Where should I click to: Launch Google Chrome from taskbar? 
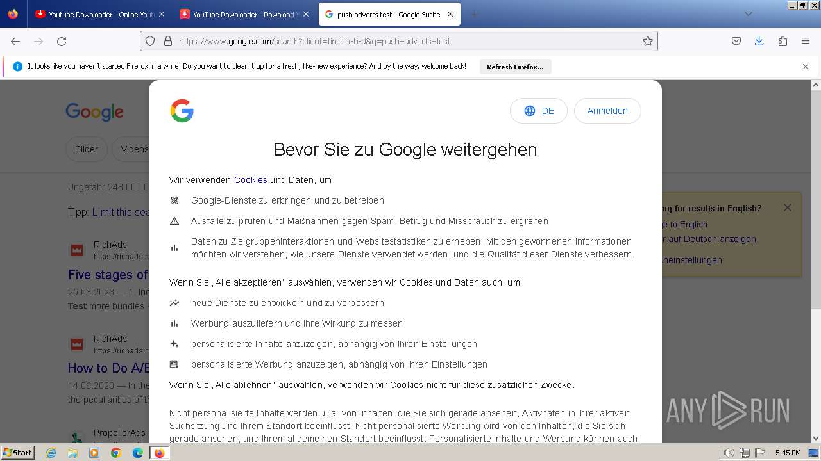click(x=116, y=453)
